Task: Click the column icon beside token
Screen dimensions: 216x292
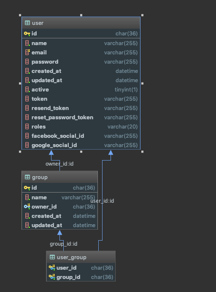Action: tap(27, 99)
